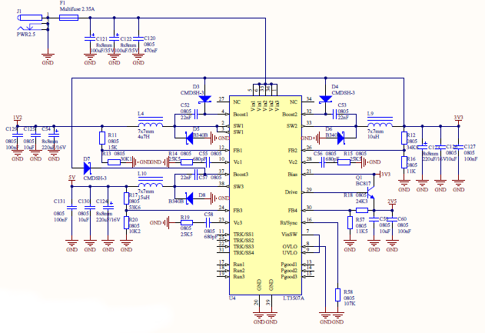Viewport: 485px width, 333px height.
Task: Click inductor L4 coil symbol
Action: [x=151, y=123]
